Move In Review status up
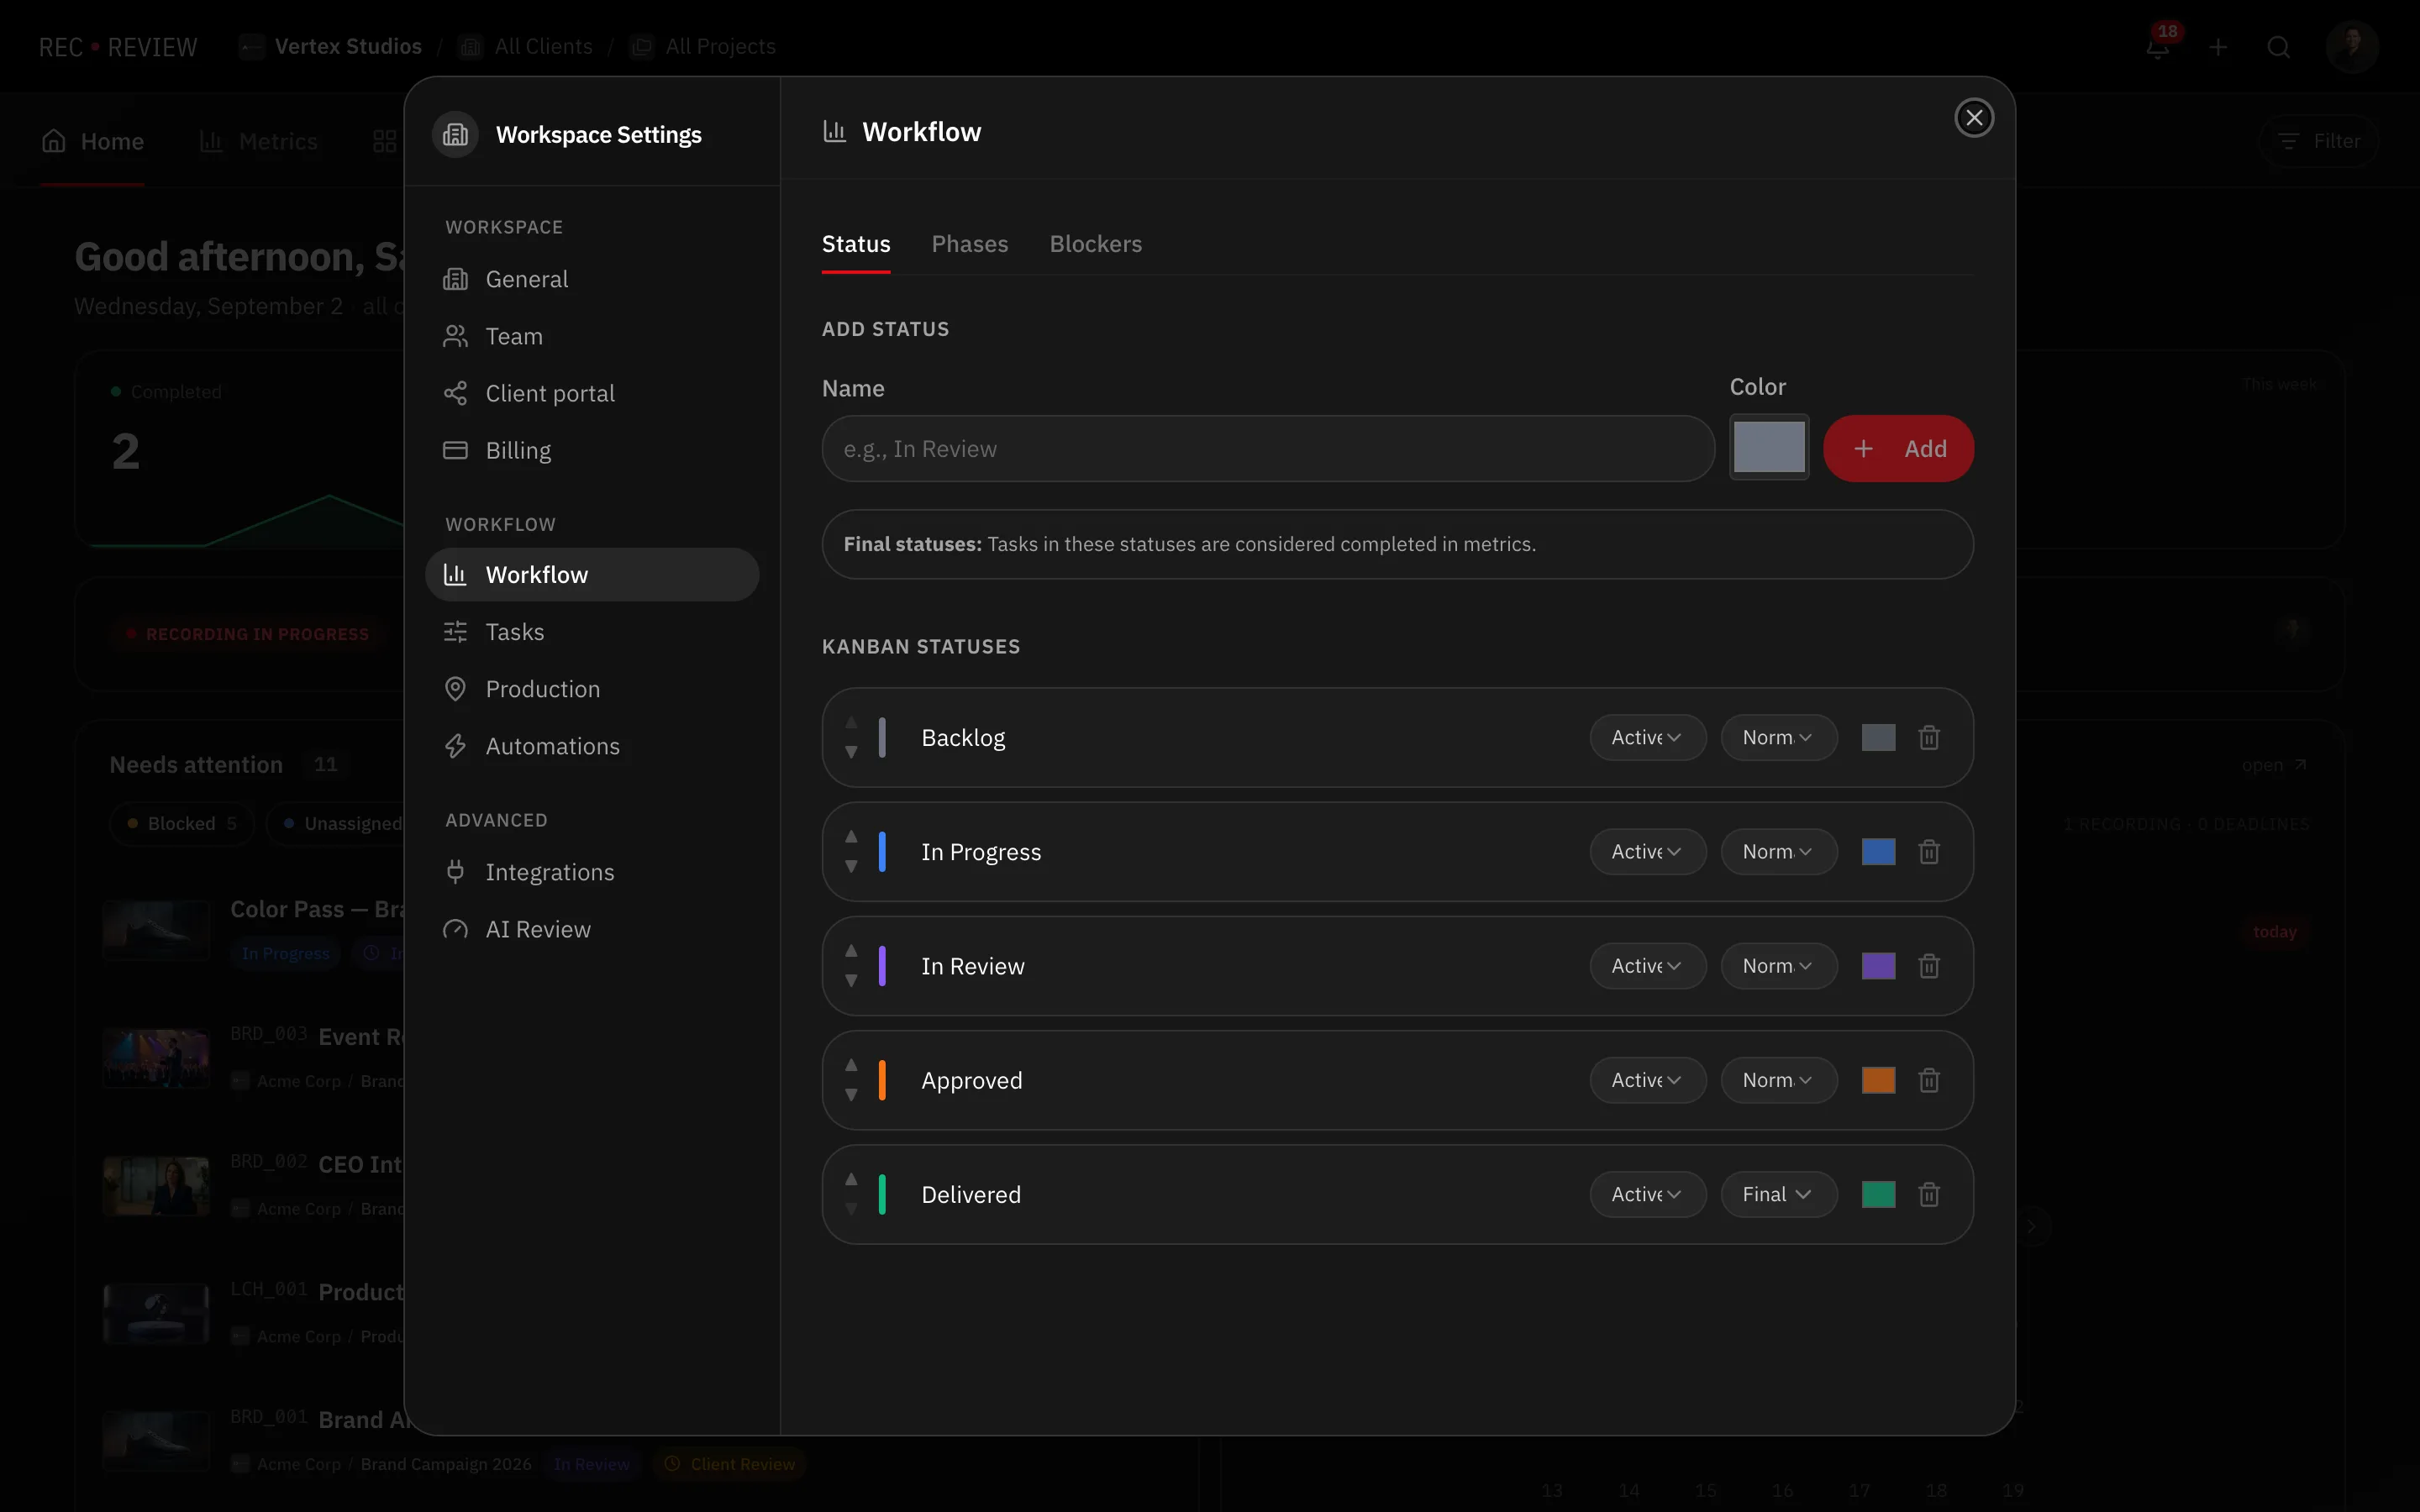Image resolution: width=2420 pixels, height=1512 pixels. click(851, 950)
